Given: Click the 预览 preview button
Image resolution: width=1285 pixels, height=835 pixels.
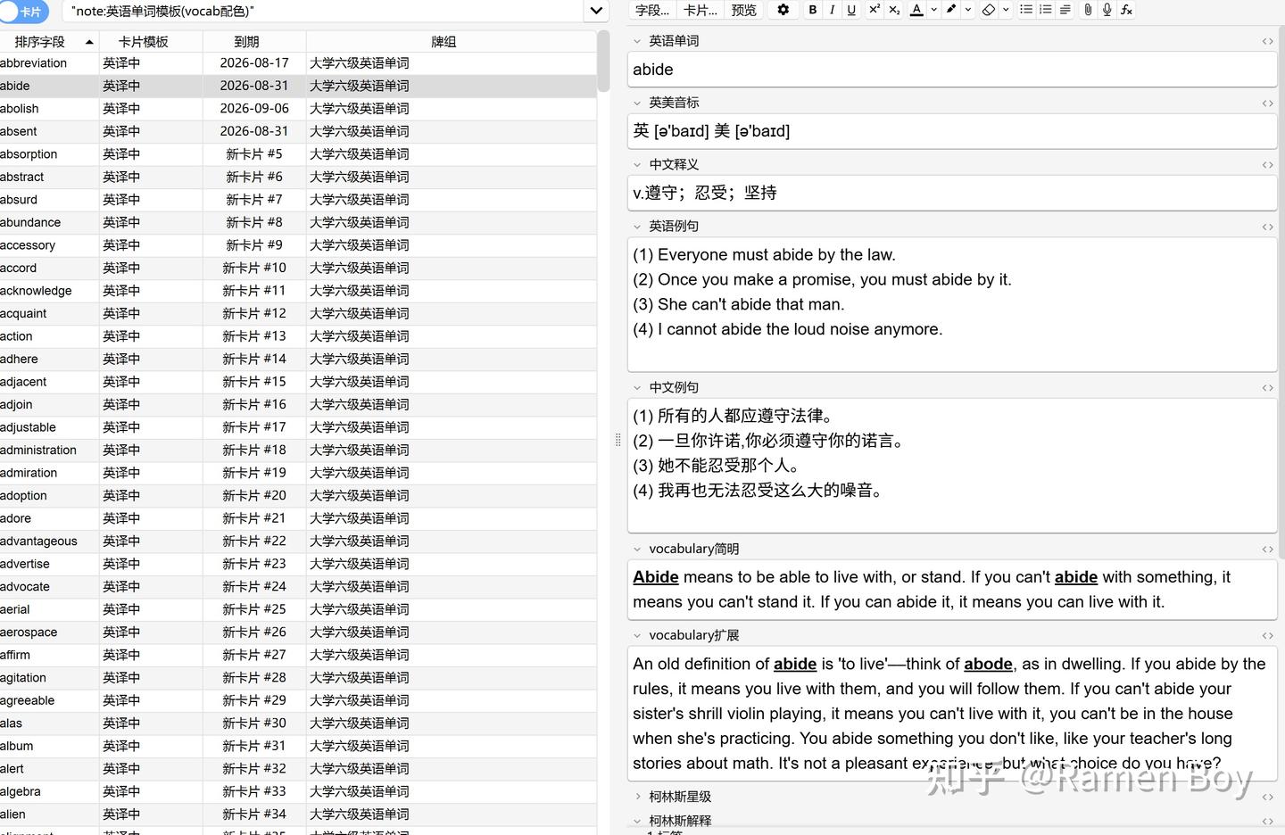Looking at the screenshot, I should 744,10.
